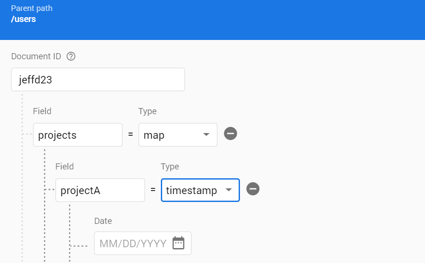Expand the map type dropdown arrow
The image size is (425, 263).
coord(206,135)
